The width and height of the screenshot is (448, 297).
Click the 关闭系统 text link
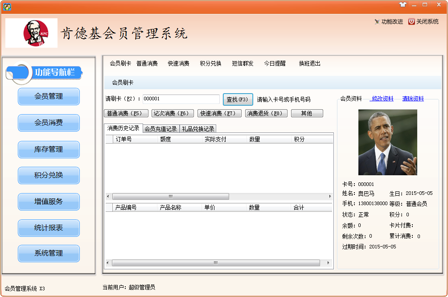coord(427,22)
